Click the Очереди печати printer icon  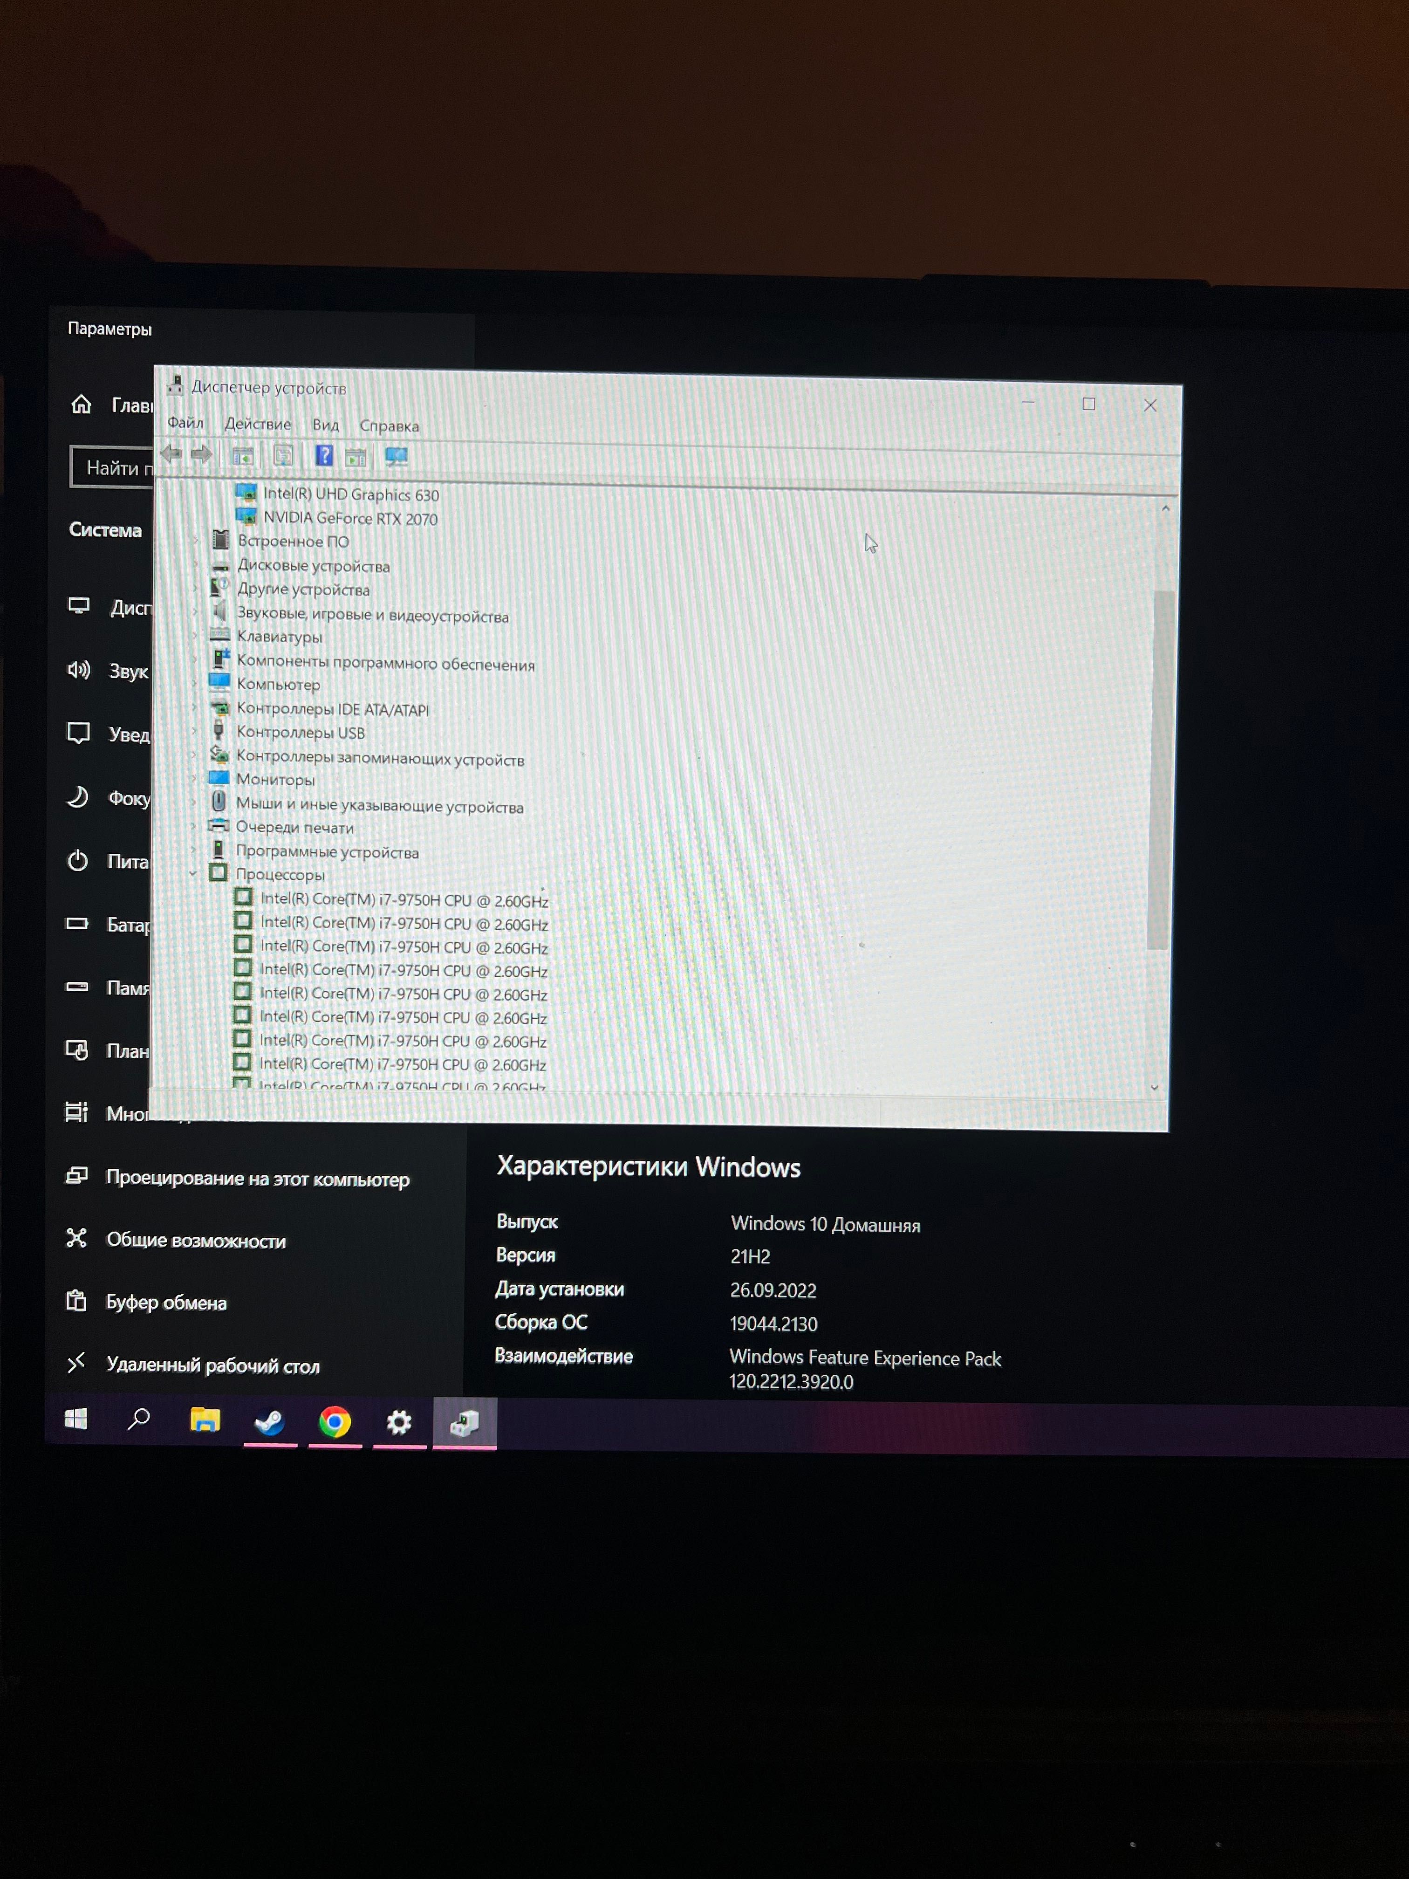(219, 826)
